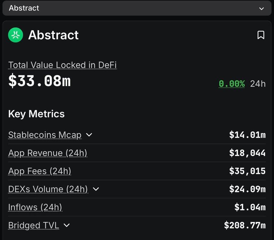
Task: Expand the Bridged TVL chevron arrow
Action: [x=67, y=225]
